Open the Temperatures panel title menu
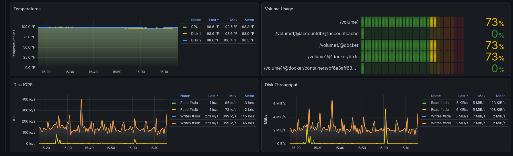 [x=27, y=9]
